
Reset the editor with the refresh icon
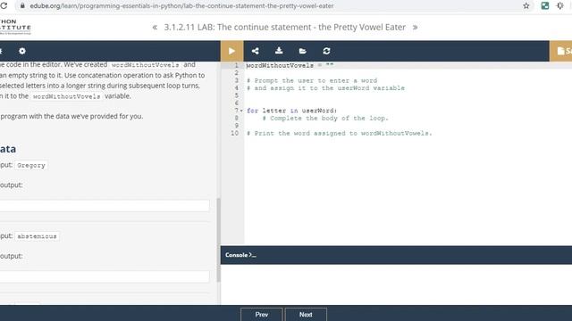326,51
